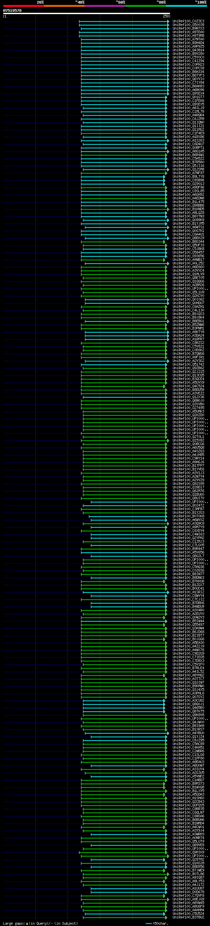The width and height of the screenshot is (210, 926).
Task: Open hit UniRef100_O50039
Action: pyautogui.click(x=188, y=25)
